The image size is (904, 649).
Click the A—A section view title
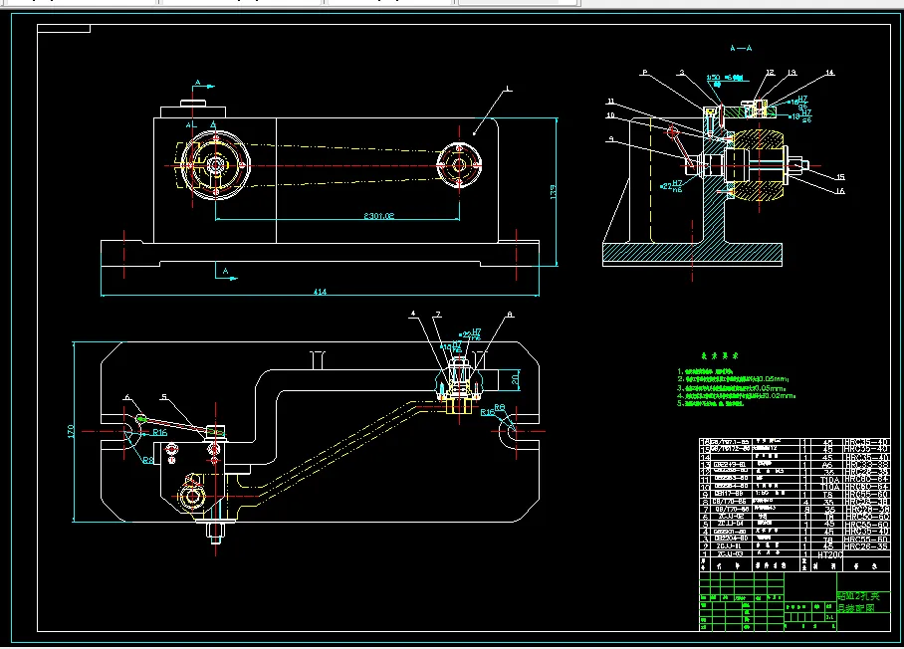point(741,48)
